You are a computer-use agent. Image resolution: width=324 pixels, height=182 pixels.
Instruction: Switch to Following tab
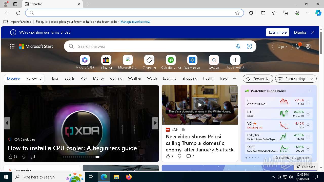point(34,79)
